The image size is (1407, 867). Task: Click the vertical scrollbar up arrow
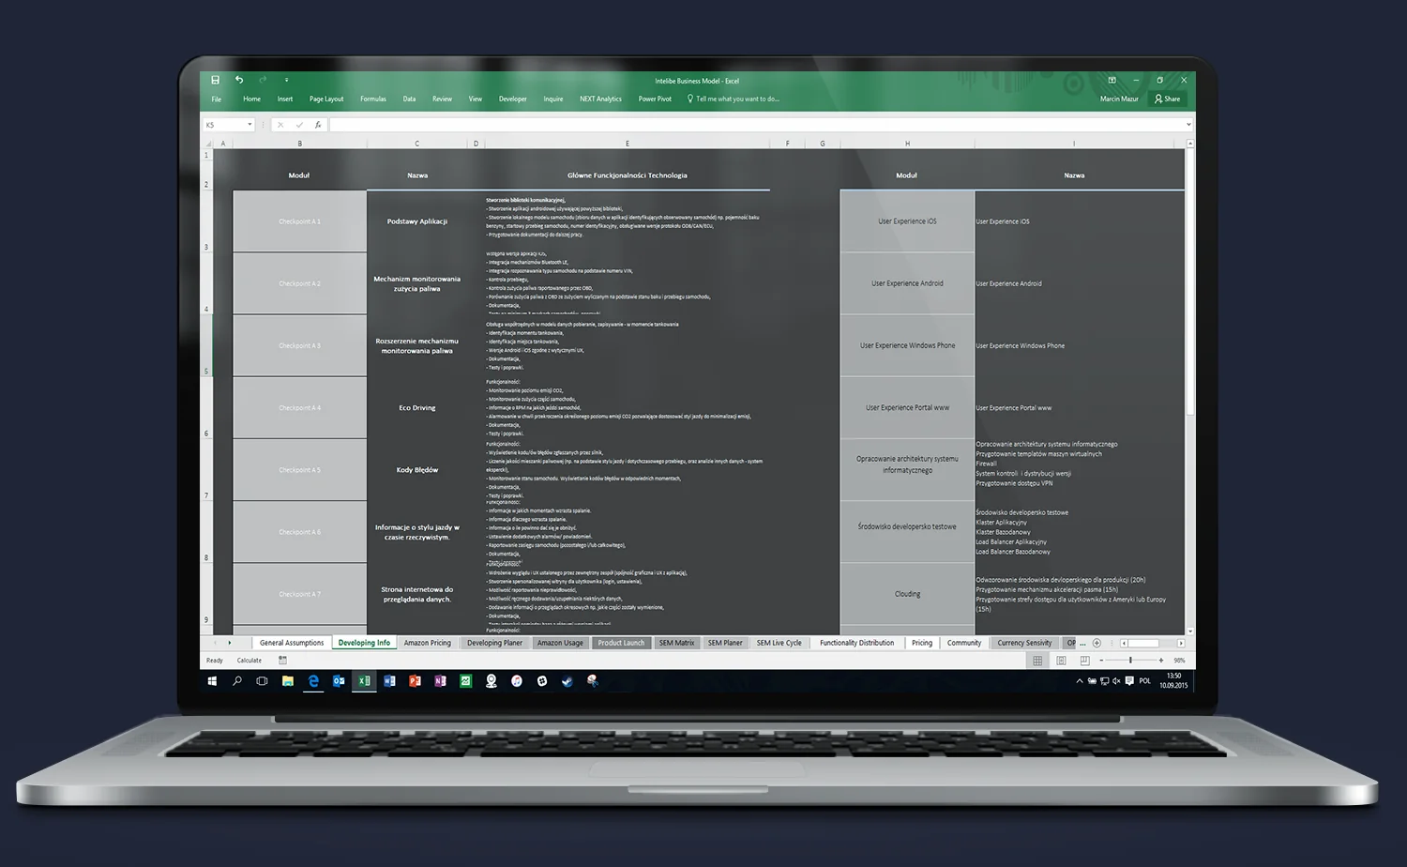1190,144
